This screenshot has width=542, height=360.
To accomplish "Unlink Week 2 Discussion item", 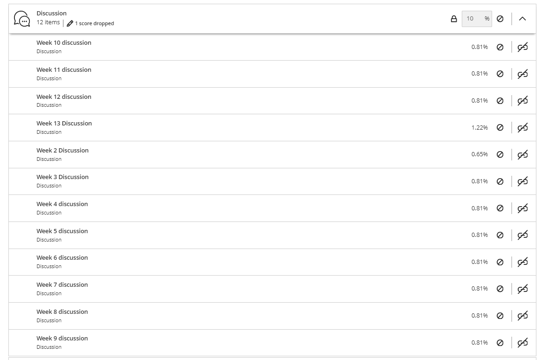I will pyautogui.click(x=522, y=154).
